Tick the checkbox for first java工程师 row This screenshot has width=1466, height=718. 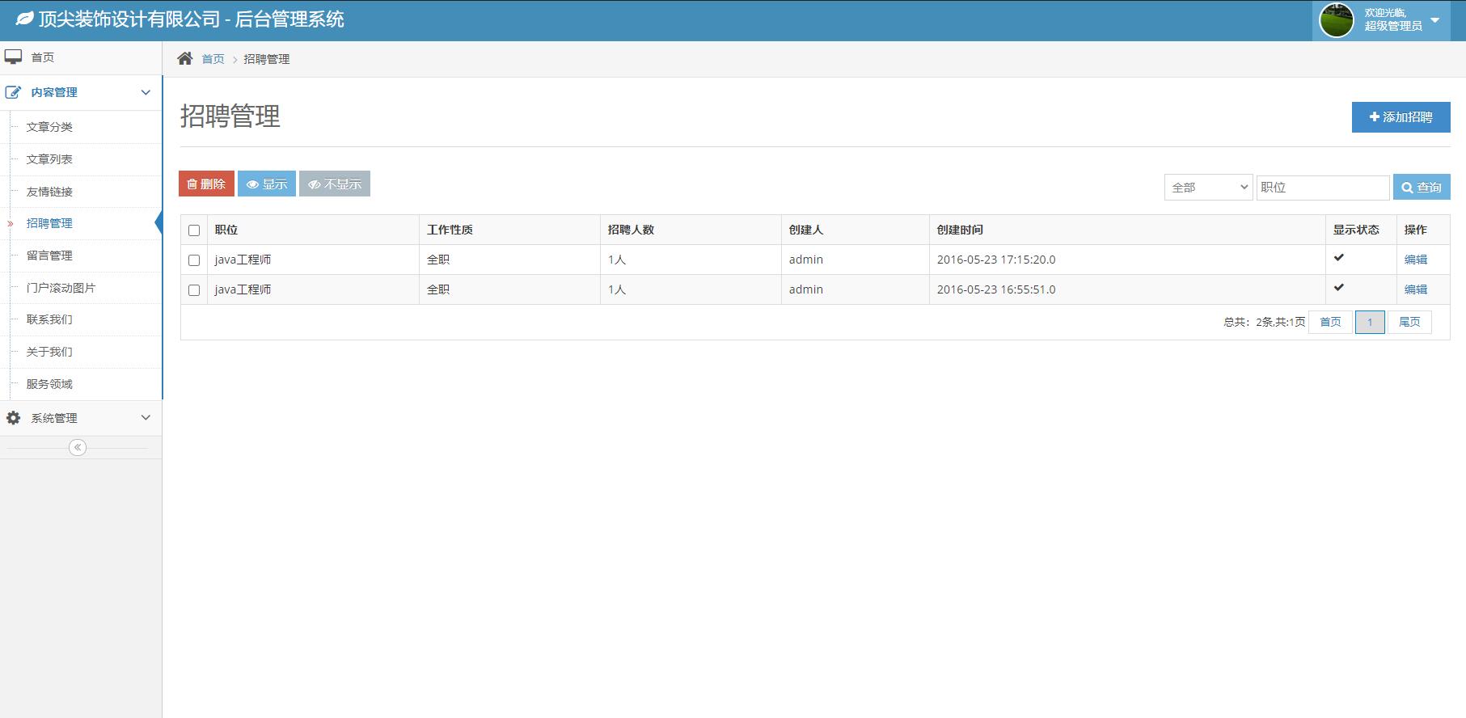[x=194, y=260]
